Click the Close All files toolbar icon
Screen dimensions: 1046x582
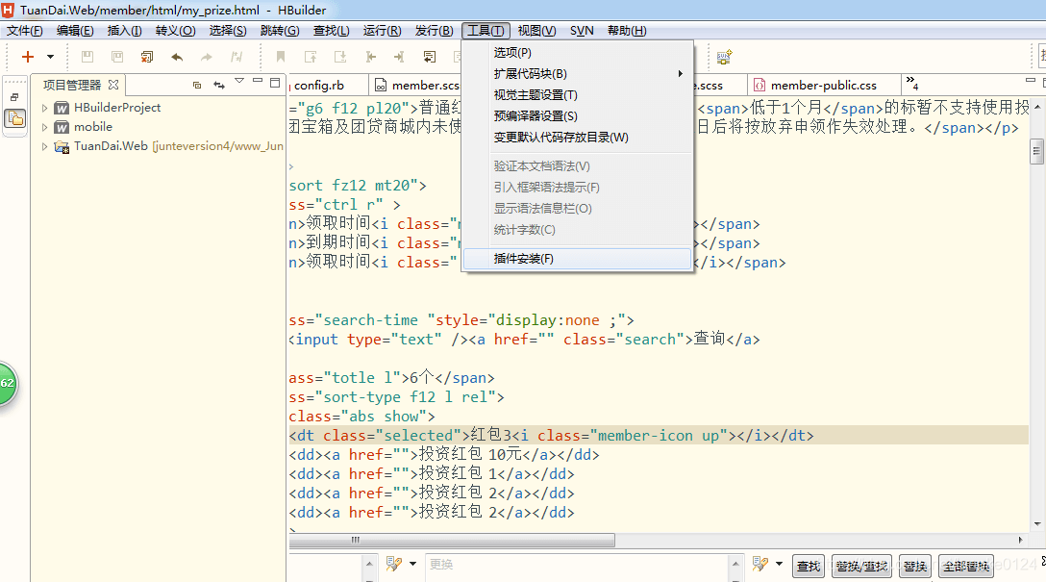[x=147, y=57]
